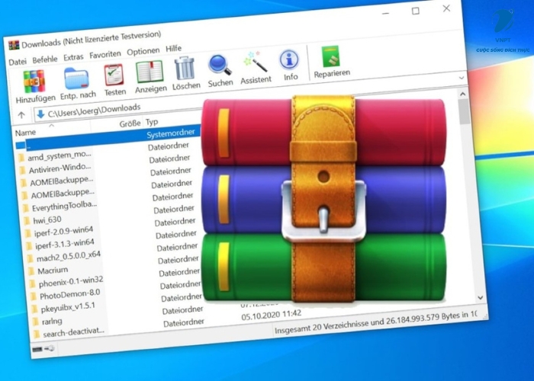Select the iperf-2.0.9-win64 folder
Viewport: 534px width, 381px height.
click(x=63, y=232)
